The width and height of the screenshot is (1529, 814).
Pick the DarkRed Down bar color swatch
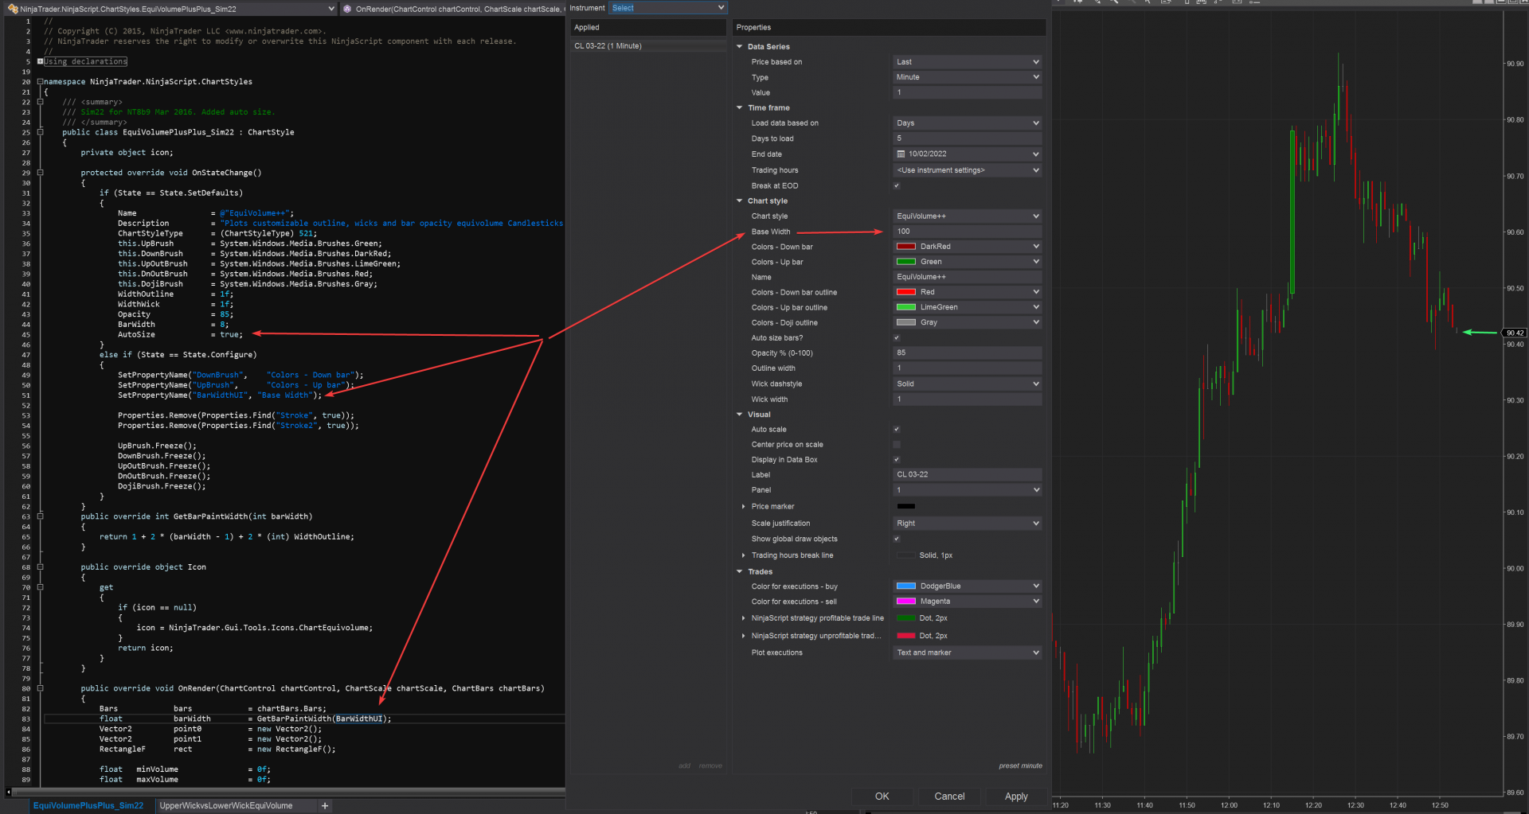[x=905, y=247]
